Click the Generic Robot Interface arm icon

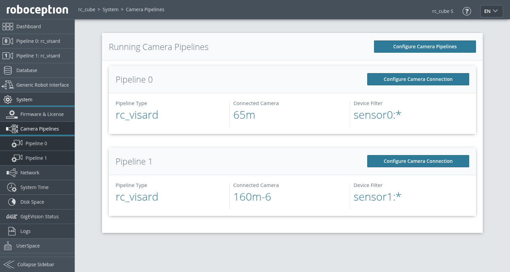point(8,85)
